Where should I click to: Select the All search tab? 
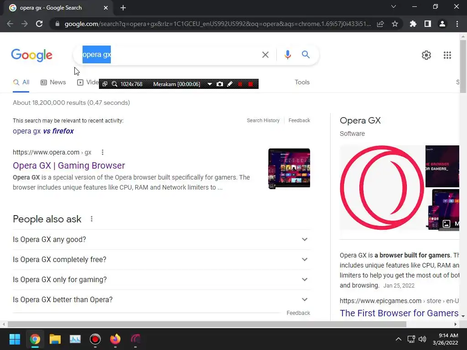click(21, 82)
